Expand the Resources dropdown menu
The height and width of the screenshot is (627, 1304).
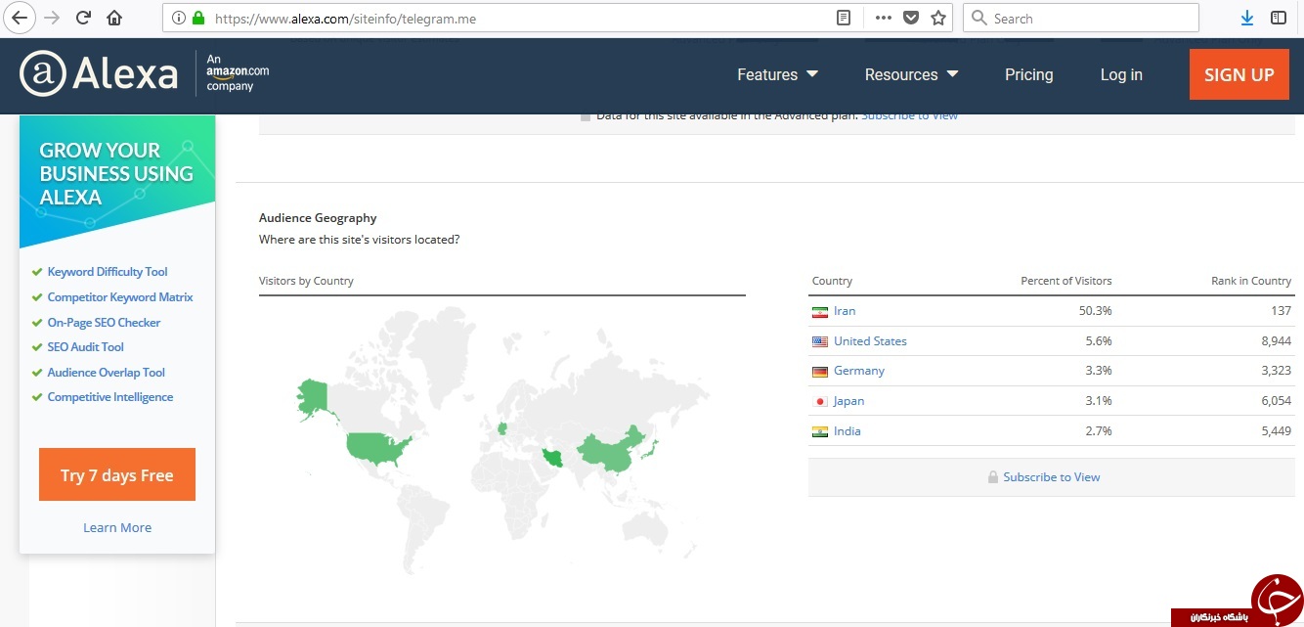[x=911, y=74]
